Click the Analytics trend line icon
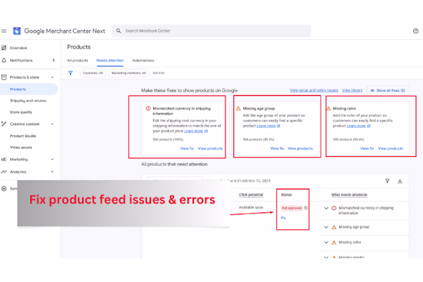Screen dimensions: 423x282 4,171
